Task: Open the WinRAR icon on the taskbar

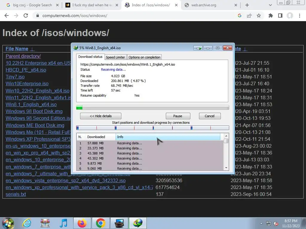Action: (x=45, y=223)
